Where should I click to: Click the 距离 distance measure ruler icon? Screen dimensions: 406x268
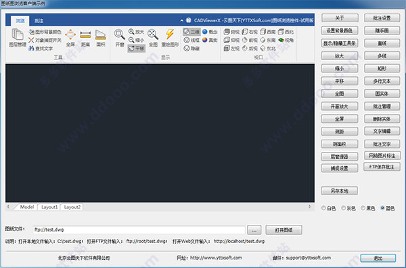click(x=85, y=34)
